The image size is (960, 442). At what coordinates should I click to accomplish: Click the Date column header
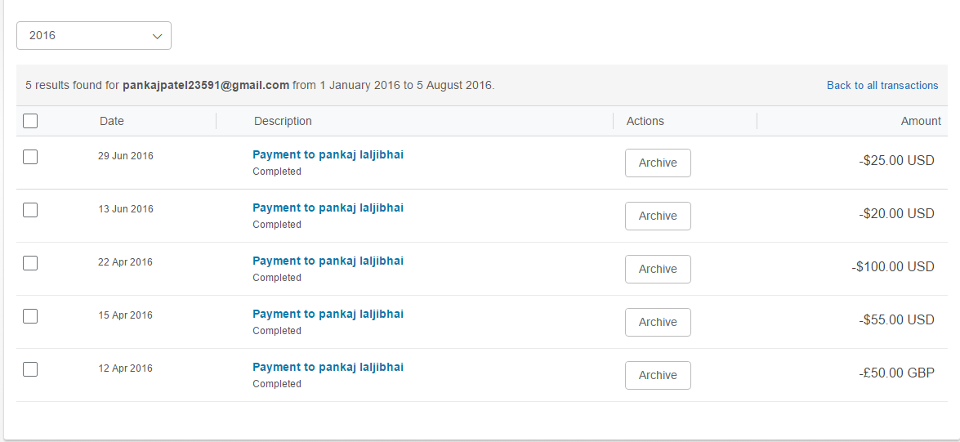112,121
